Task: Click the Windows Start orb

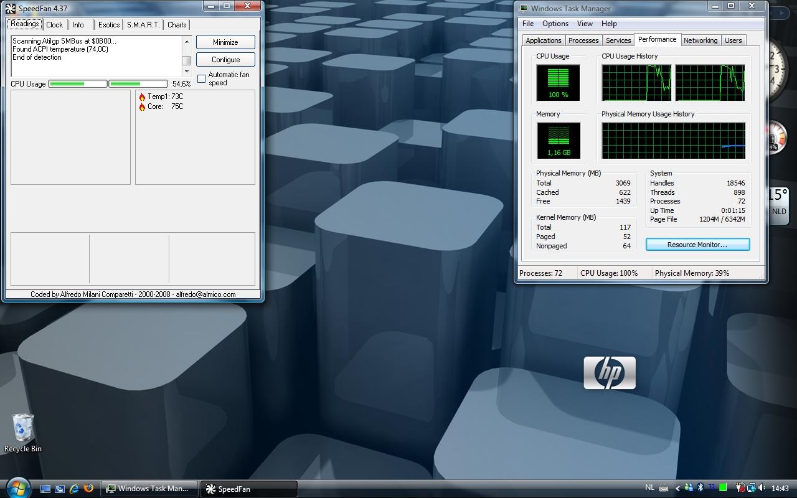Action: 17,488
